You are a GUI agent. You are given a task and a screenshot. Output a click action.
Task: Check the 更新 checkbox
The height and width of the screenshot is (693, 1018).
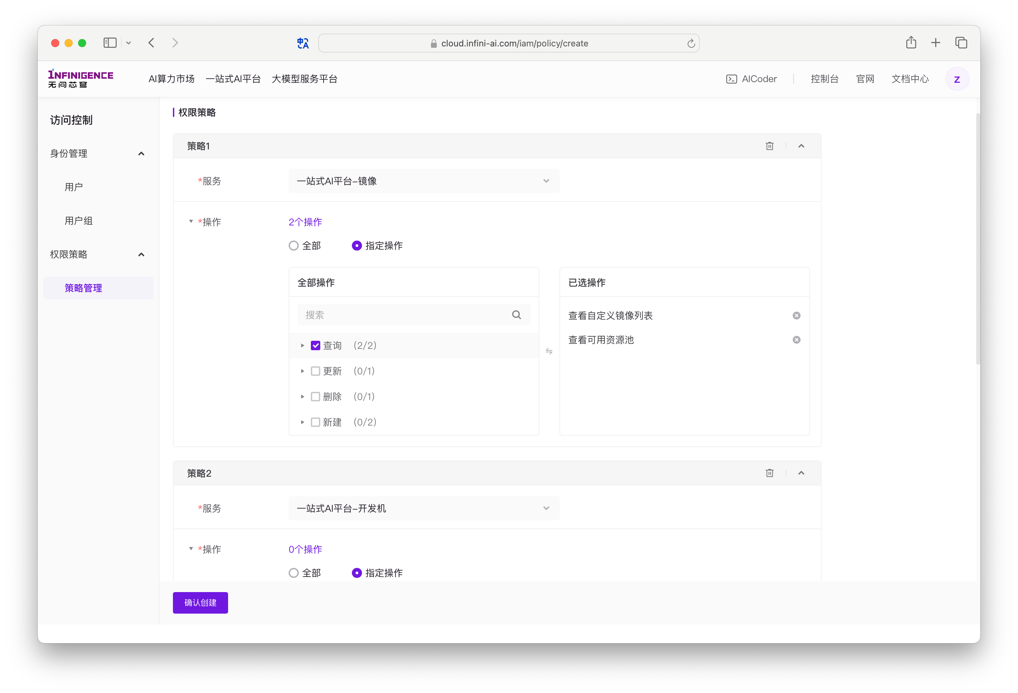(x=315, y=371)
